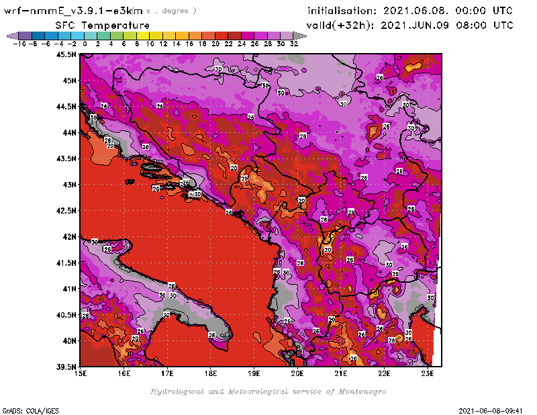Click the '40.5N' latitude axis label
537x415 pixels.
click(x=66, y=315)
